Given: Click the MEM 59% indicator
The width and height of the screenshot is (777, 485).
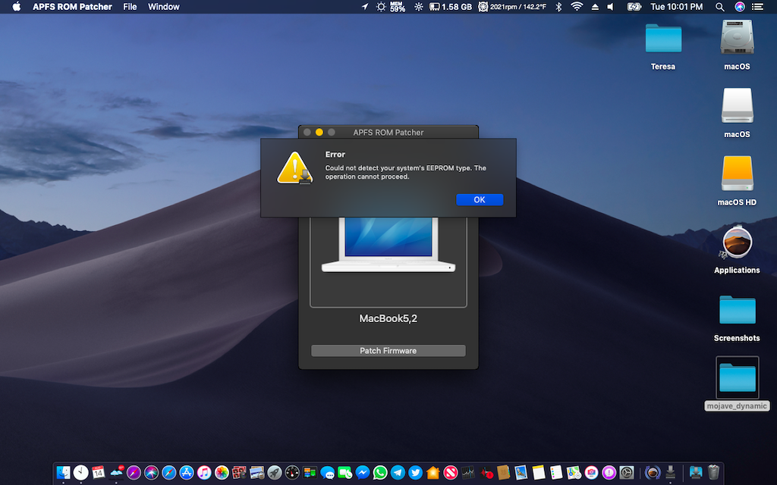Looking at the screenshot, I should (398, 6).
